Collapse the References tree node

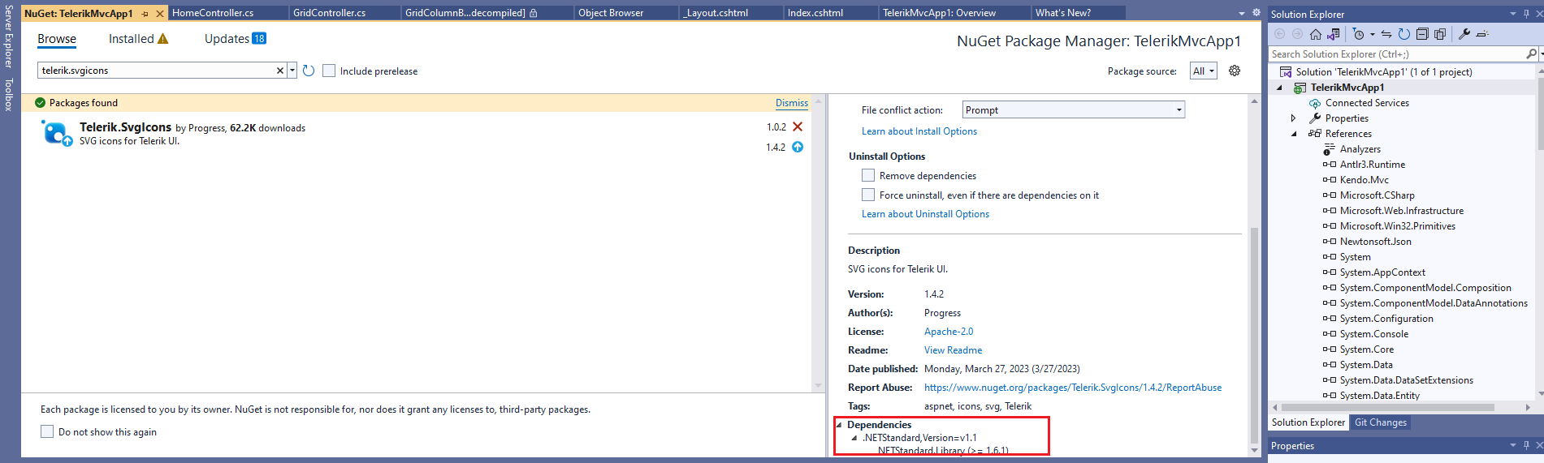click(x=1294, y=134)
